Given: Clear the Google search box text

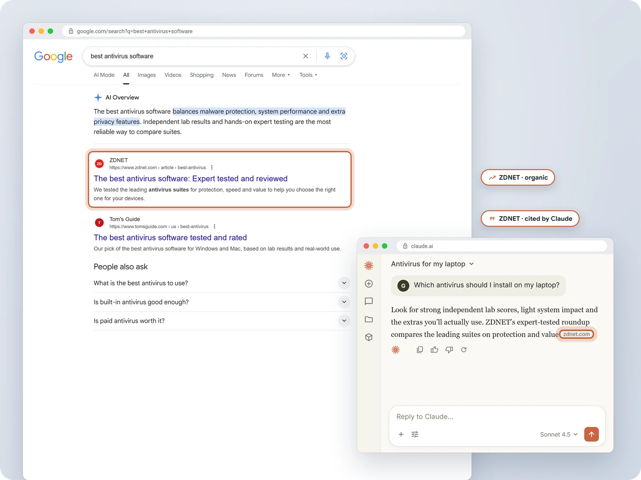Looking at the screenshot, I should pyautogui.click(x=306, y=56).
